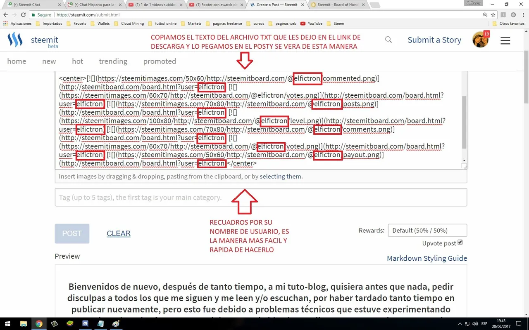Go to the home feed
The height and width of the screenshot is (330, 529).
pyautogui.click(x=17, y=61)
